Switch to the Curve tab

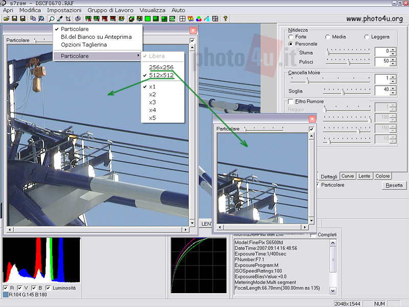tap(348, 176)
